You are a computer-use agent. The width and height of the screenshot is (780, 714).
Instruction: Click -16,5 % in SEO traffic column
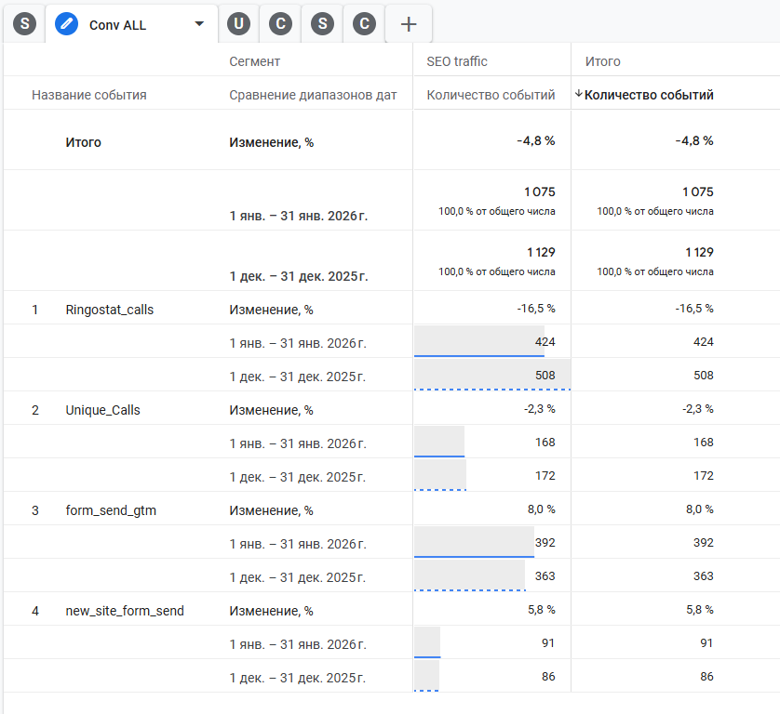[536, 309]
